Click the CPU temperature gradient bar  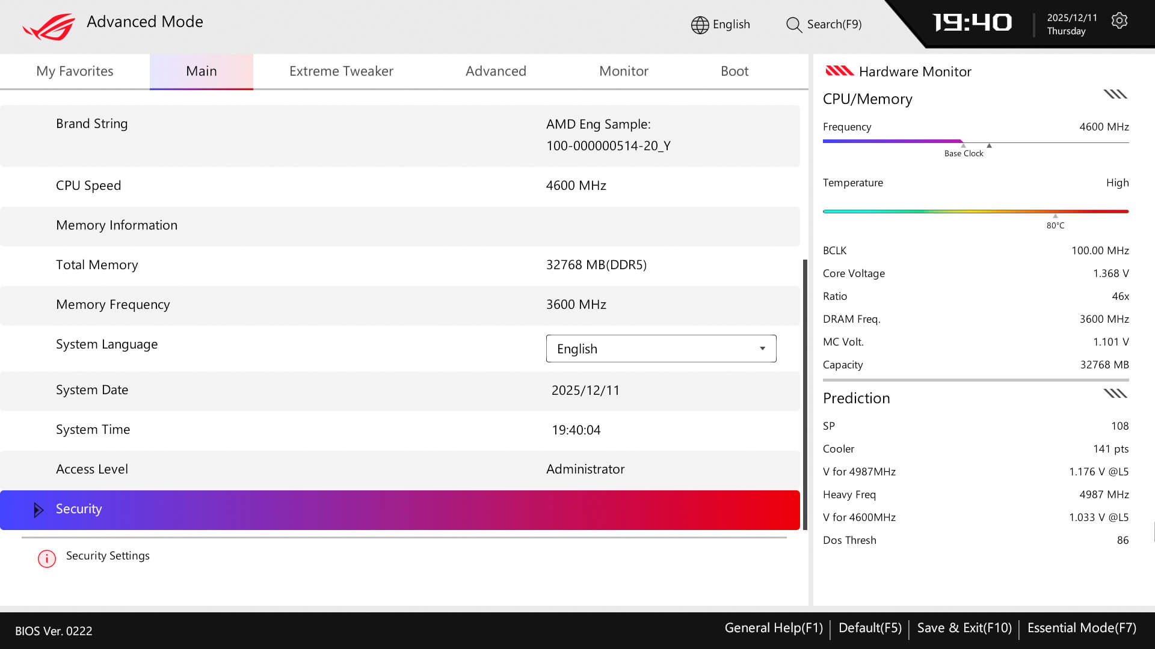[975, 212]
